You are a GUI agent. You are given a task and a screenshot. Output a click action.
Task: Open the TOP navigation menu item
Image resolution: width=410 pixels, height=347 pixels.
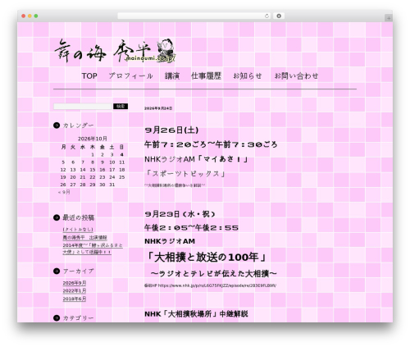[x=89, y=76]
